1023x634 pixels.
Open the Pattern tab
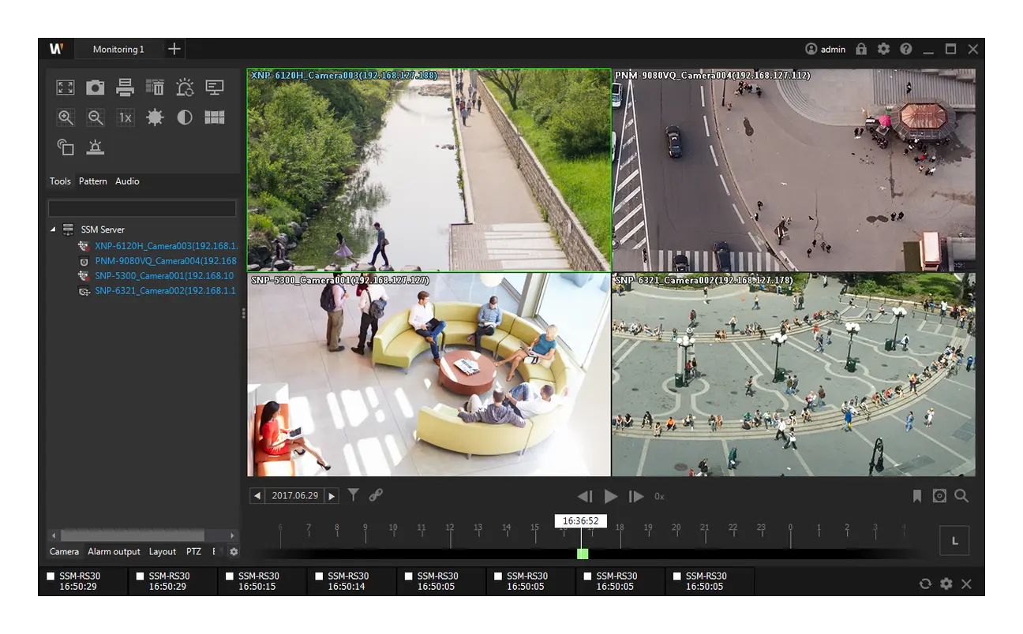tap(93, 181)
